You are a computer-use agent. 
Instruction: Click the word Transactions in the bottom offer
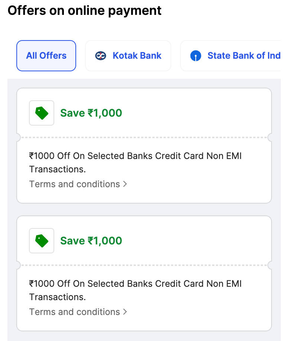point(57,297)
